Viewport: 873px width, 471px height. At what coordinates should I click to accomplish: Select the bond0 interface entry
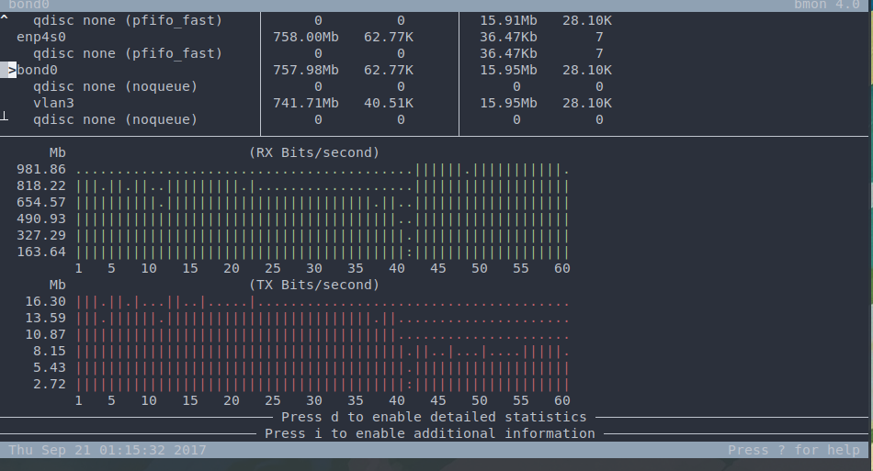tap(37, 70)
